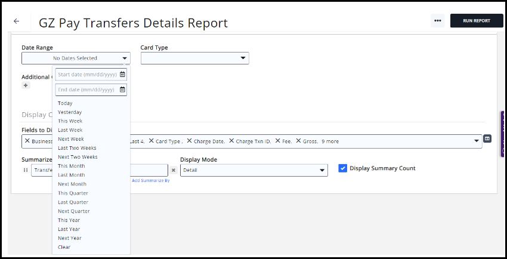507x259 pixels.
Task: Choose This Quarter from date presets
Action: [x=73, y=193]
